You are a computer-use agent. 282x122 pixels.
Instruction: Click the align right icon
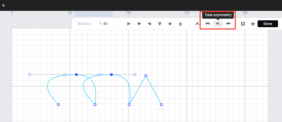(149, 24)
